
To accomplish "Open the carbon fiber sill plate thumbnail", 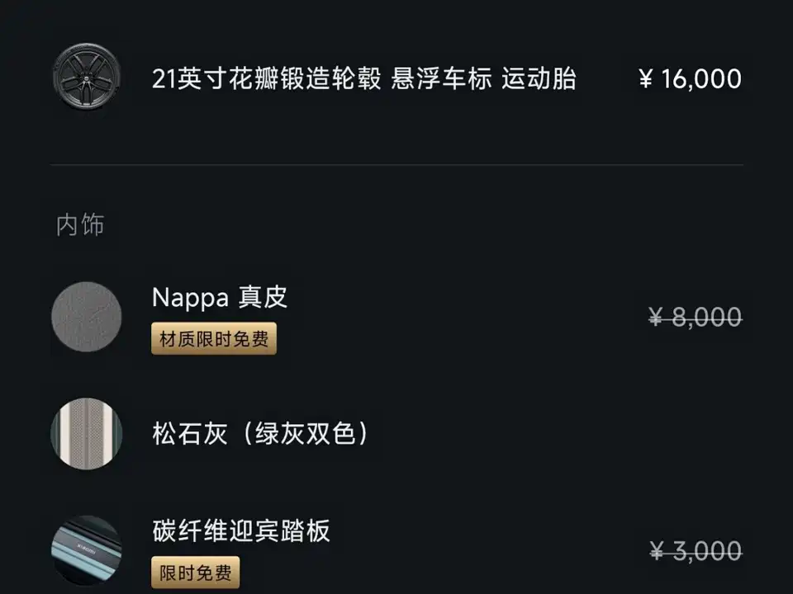I will (86, 550).
